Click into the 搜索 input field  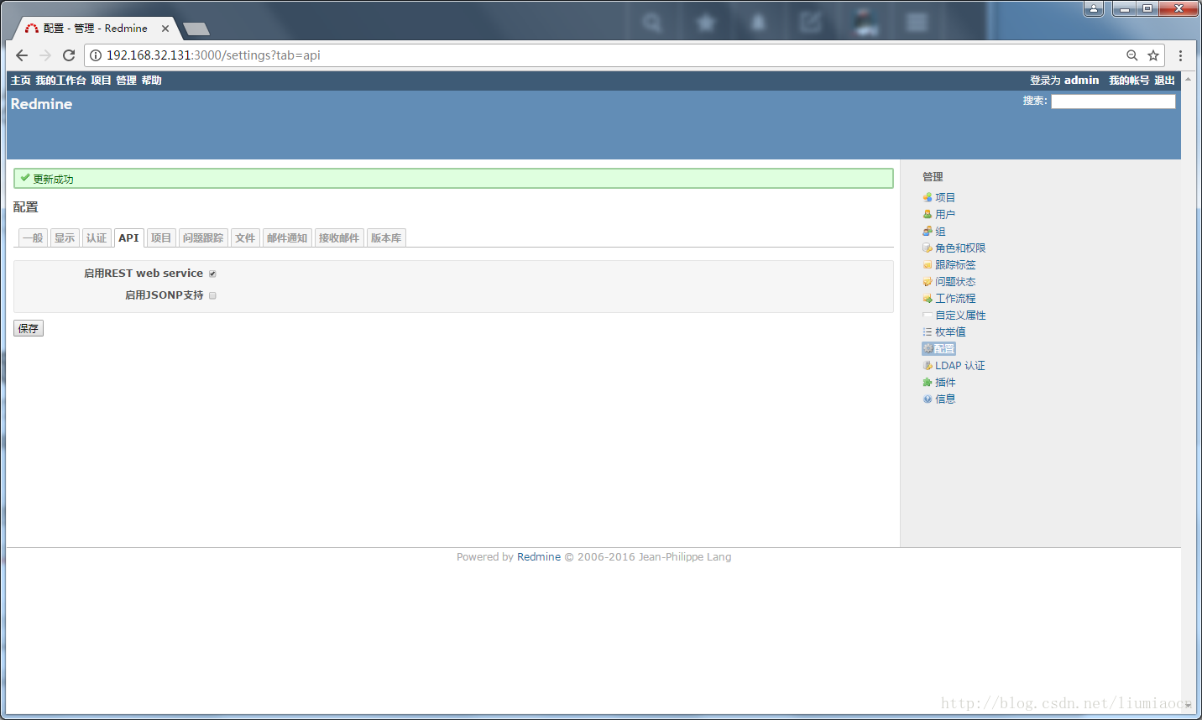[1113, 102]
